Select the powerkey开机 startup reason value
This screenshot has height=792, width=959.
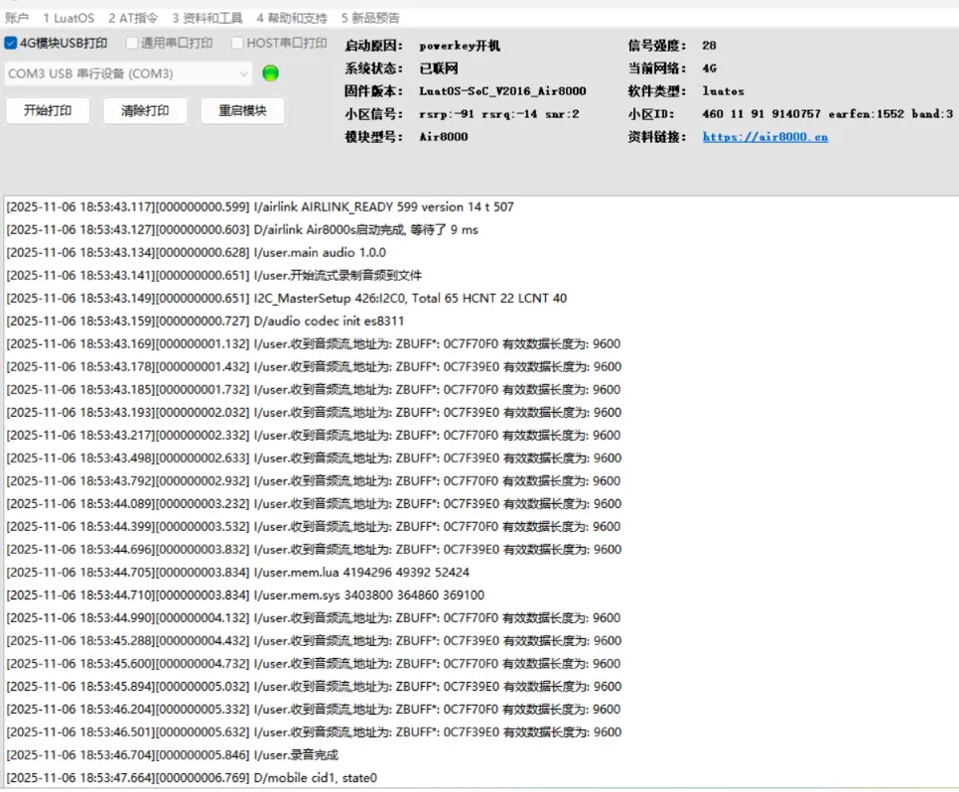460,46
